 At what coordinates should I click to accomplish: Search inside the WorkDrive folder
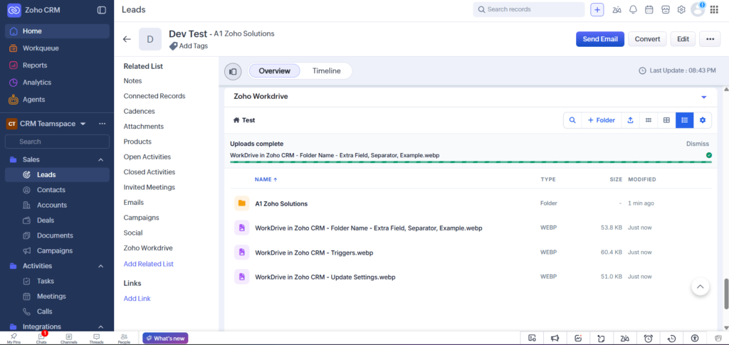(572, 120)
